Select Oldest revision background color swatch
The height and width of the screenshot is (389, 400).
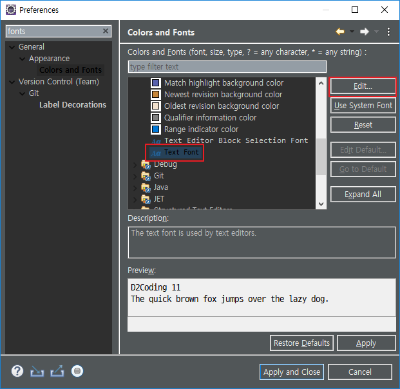click(156, 106)
